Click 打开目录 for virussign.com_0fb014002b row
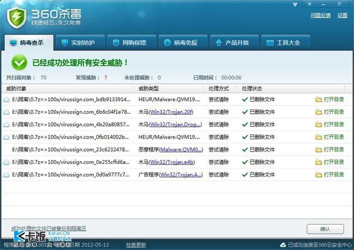 (334, 137)
